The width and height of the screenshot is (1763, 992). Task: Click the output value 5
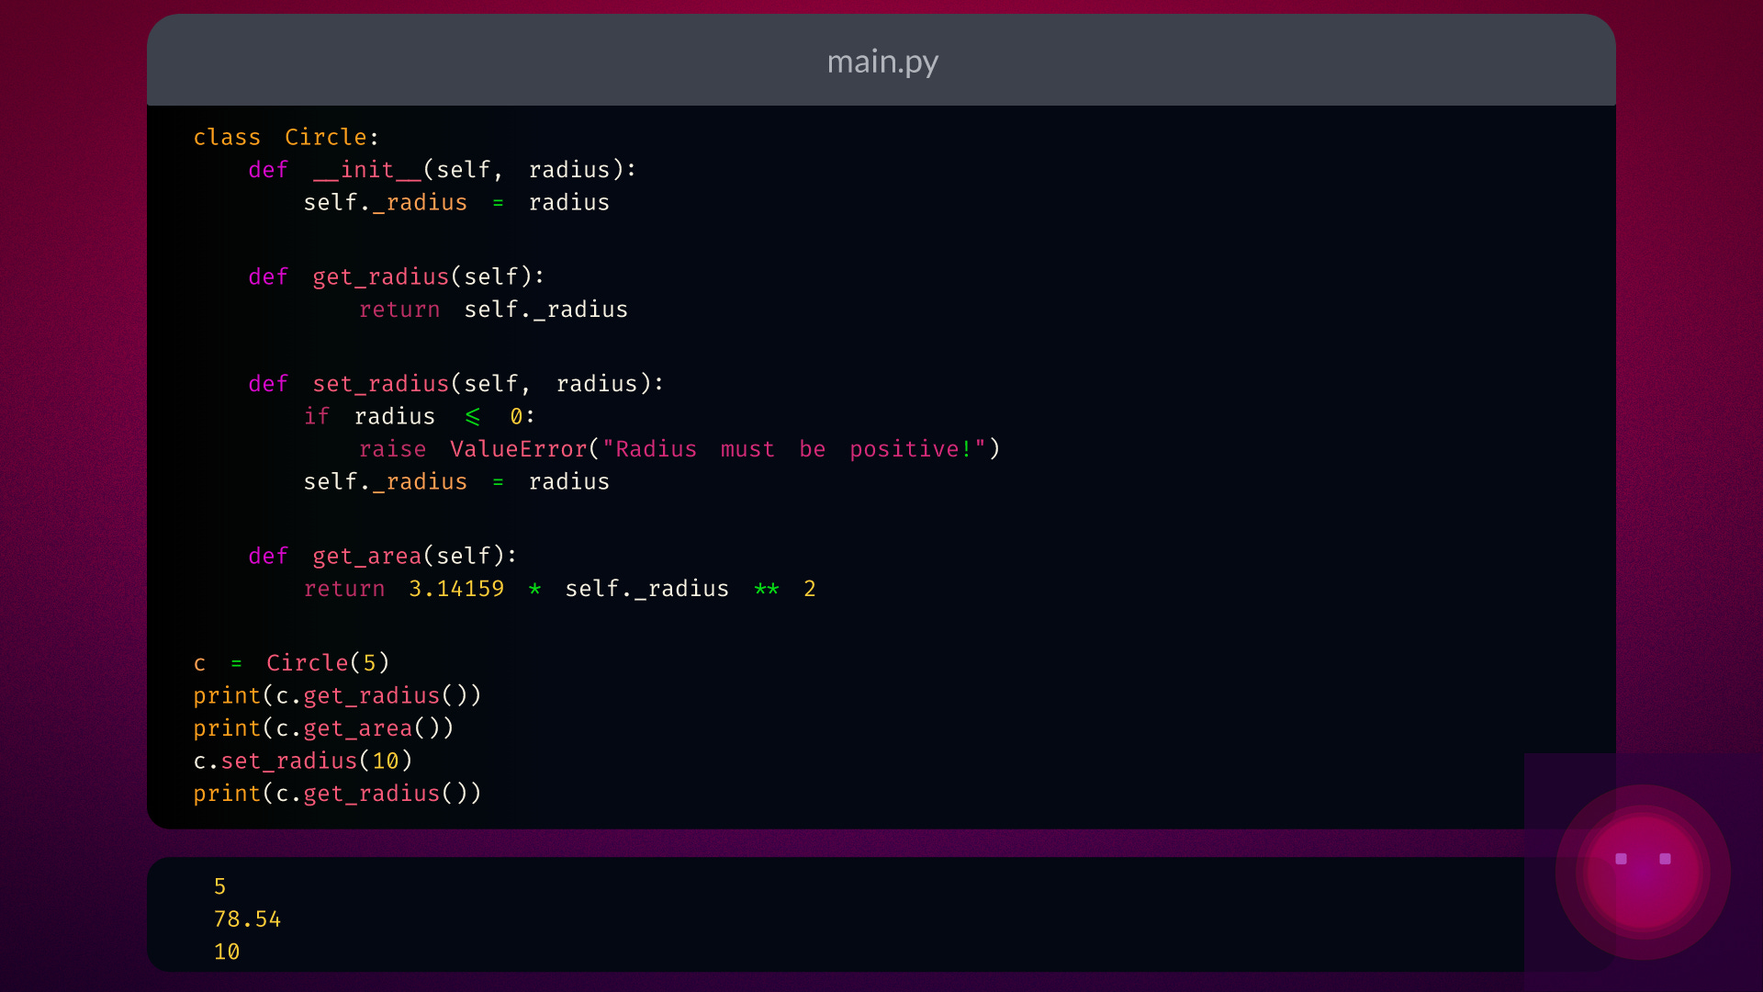(x=219, y=886)
